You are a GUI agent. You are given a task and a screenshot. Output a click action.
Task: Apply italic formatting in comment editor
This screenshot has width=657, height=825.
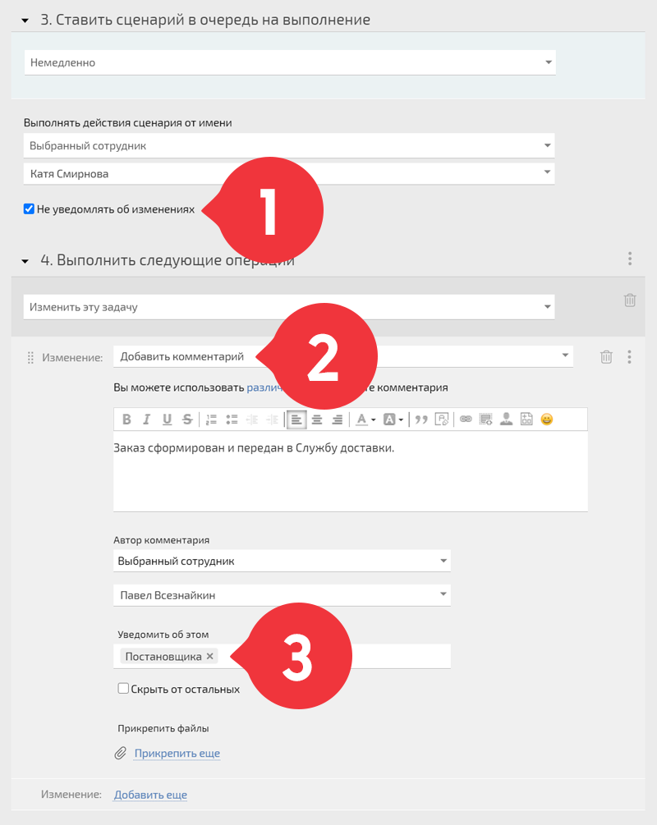coord(146,419)
